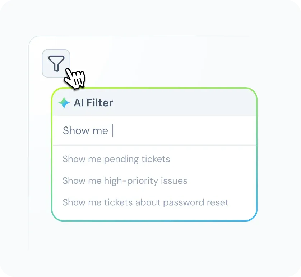
Task: Click the gray AI Filter header bar
Action: pos(154,103)
